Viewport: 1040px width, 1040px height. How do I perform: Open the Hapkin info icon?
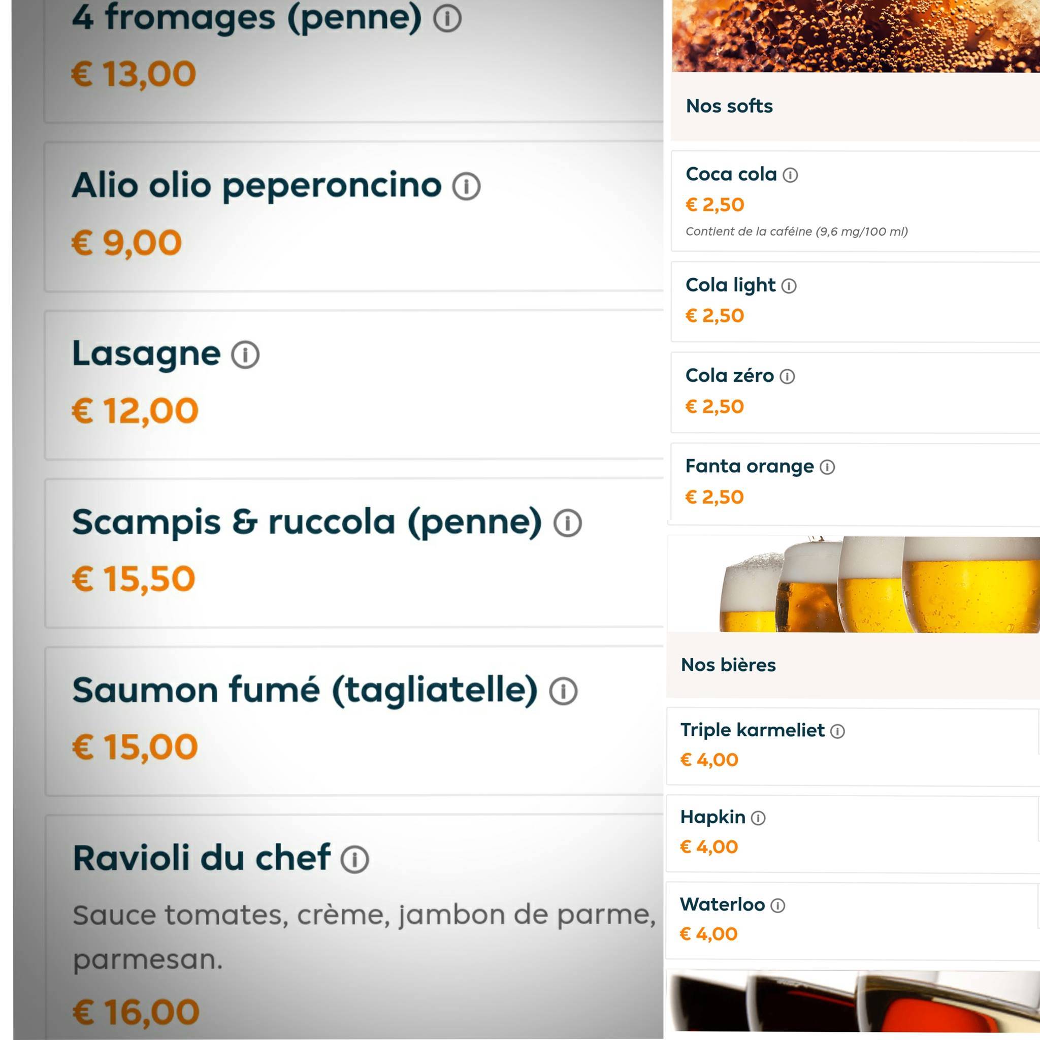click(x=758, y=817)
